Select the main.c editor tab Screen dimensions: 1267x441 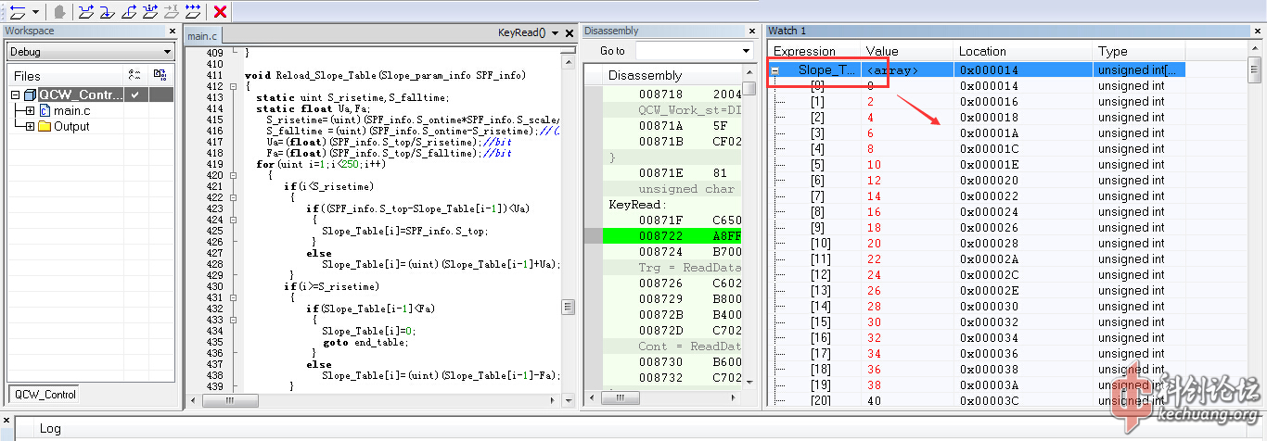coord(203,36)
